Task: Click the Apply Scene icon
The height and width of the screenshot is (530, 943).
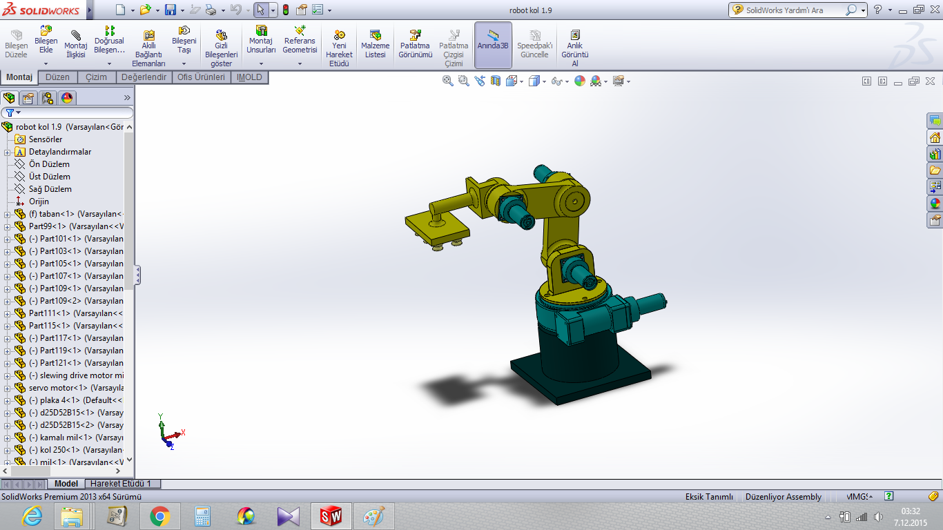Action: tap(596, 81)
